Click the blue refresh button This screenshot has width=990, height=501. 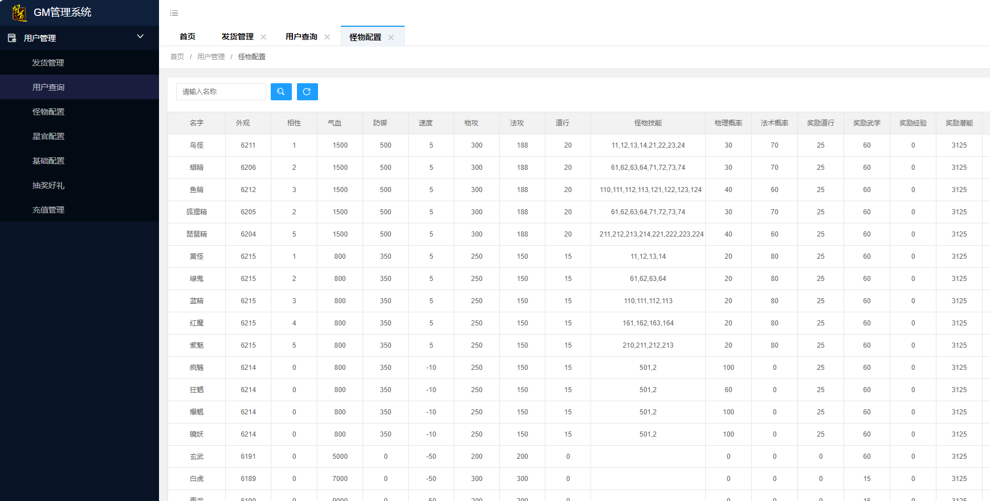307,92
